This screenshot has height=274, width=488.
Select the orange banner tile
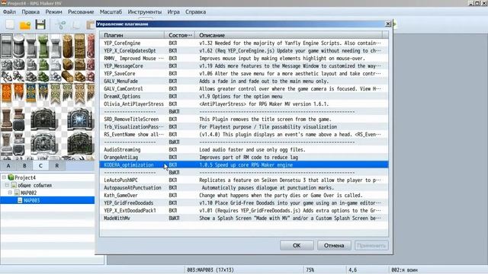(x=7, y=93)
